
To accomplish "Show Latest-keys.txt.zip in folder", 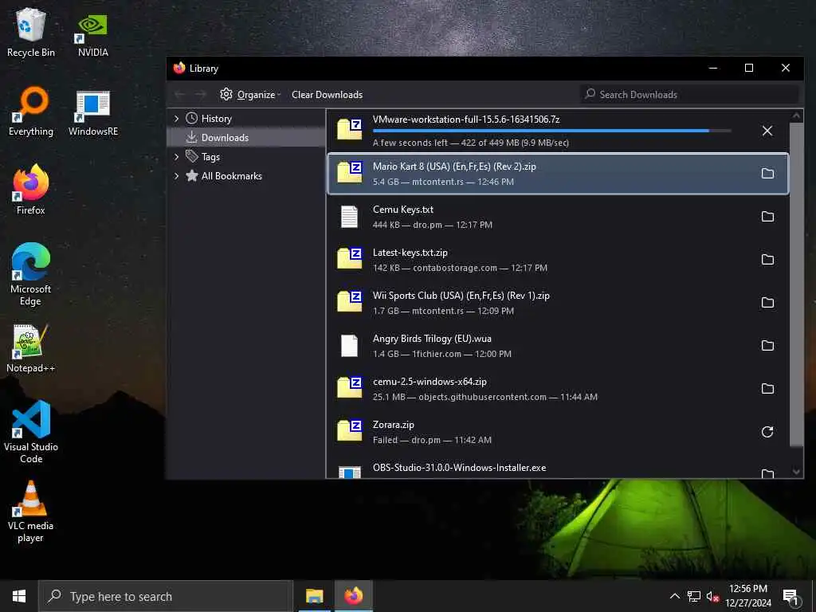I will (767, 260).
